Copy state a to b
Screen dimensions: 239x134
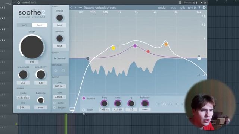(192, 7)
